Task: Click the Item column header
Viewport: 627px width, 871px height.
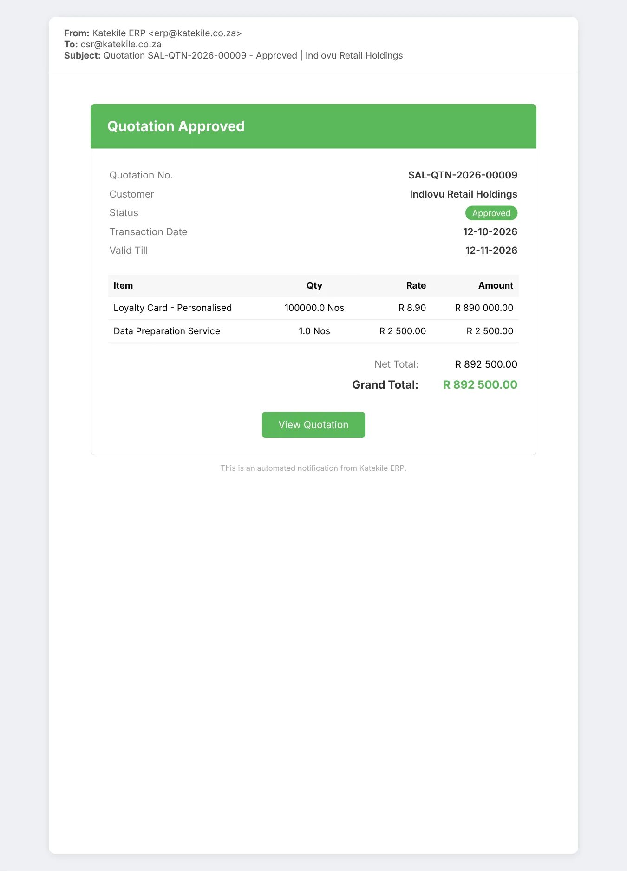Action: coord(123,285)
